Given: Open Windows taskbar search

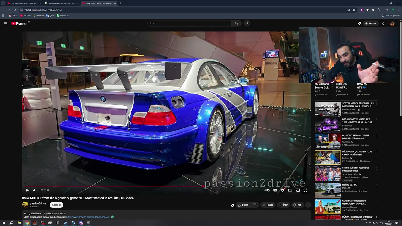Looking at the screenshot, I should tap(11, 223).
